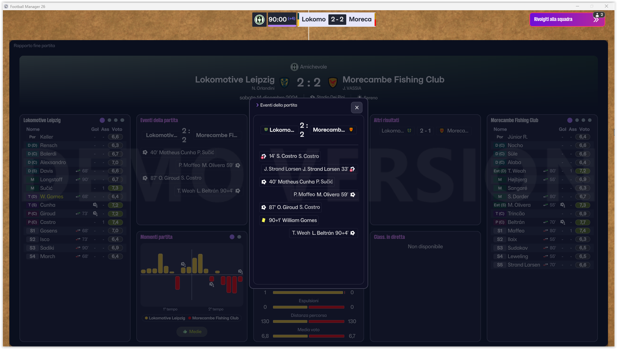This screenshot has width=617, height=349.
Task: Click the goal icon in Beltrán's row
Action: [x=563, y=222]
